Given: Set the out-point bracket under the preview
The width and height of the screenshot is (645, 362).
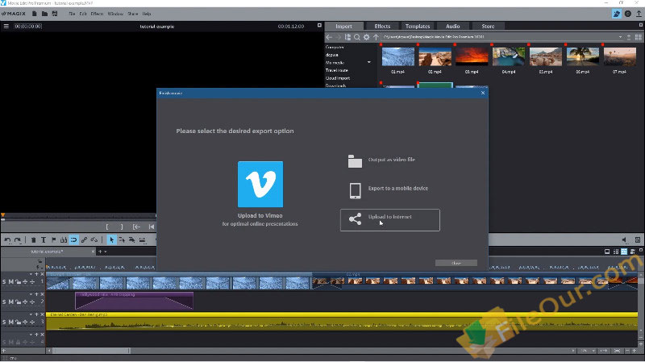Looking at the screenshot, I should click(122, 227).
